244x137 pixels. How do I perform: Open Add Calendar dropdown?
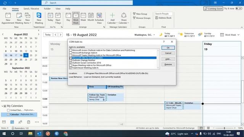point(112,18)
